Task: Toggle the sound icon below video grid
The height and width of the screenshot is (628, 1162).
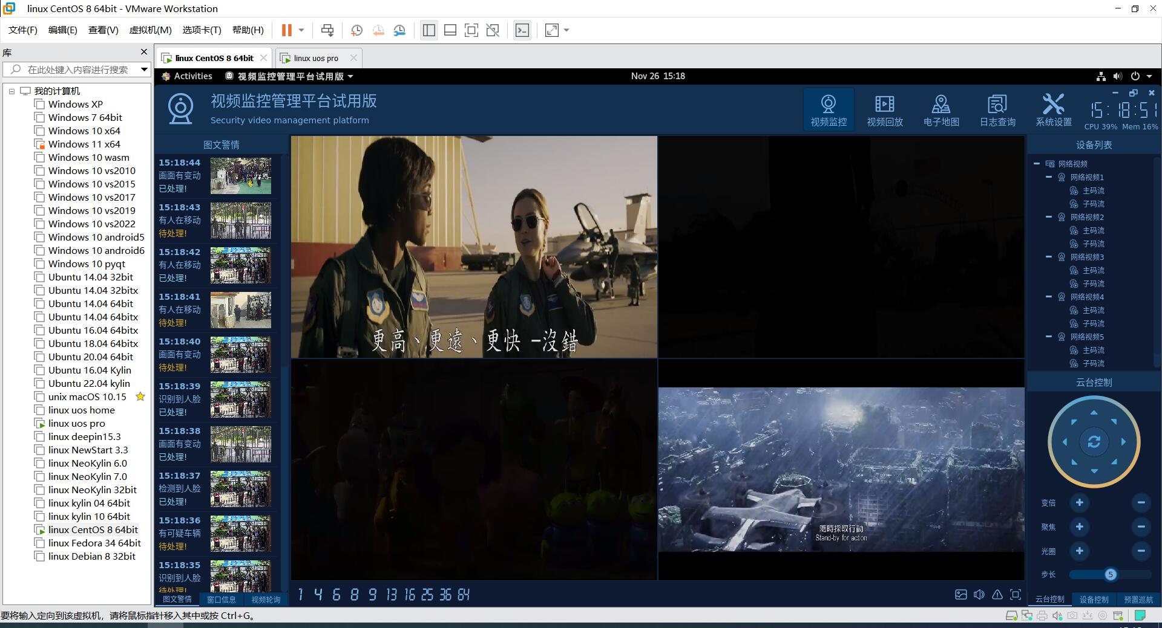Action: click(x=979, y=595)
